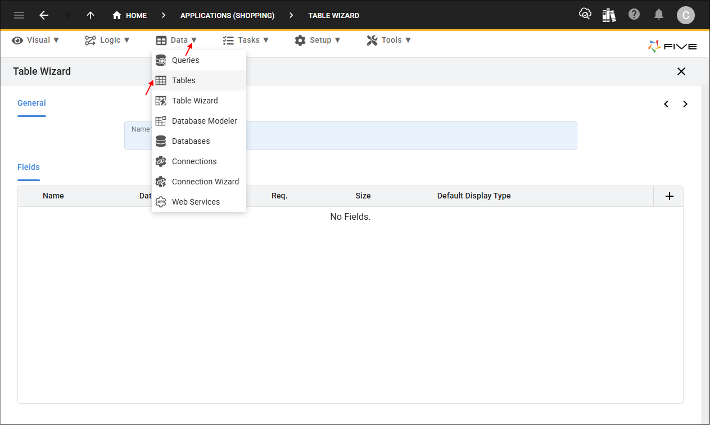Click the up arrow navigation icon
Screen dimensions: 710x425
point(90,15)
